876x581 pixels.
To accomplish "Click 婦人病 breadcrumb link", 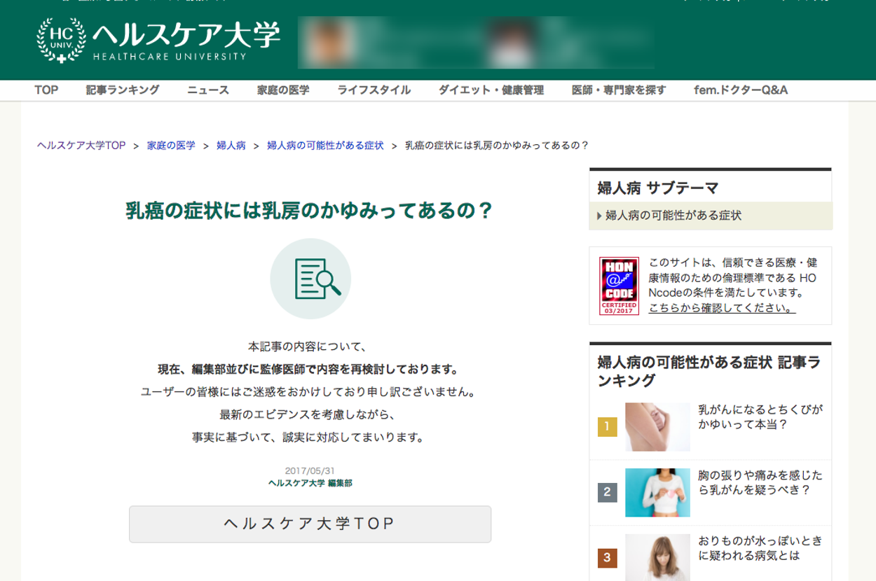I will pyautogui.click(x=231, y=146).
